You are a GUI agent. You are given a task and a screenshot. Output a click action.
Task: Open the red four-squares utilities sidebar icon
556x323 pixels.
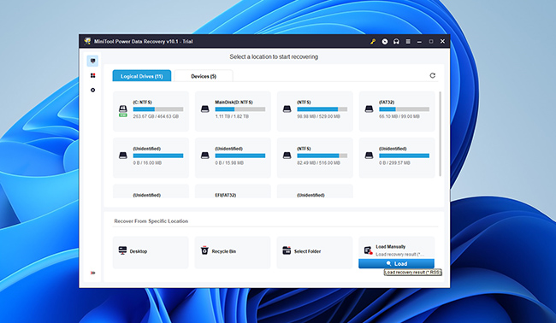93,75
